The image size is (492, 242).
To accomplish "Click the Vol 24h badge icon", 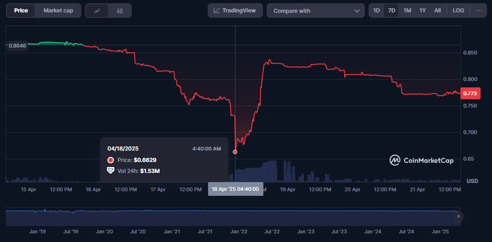I will [x=111, y=171].
